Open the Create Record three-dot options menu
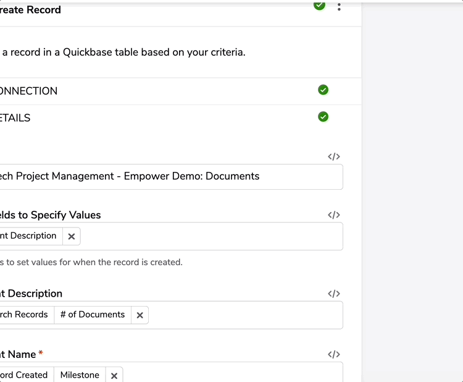The width and height of the screenshot is (463, 382). (x=339, y=7)
